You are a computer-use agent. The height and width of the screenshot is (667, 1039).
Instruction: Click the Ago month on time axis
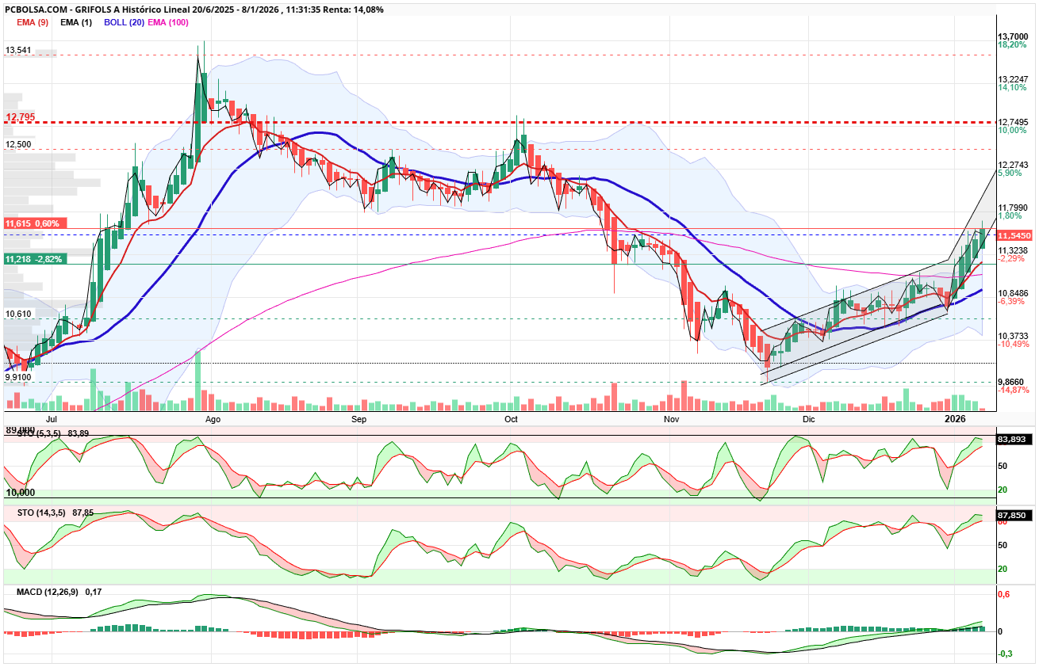(x=212, y=418)
